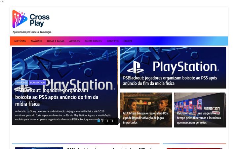Open the QUEM SOMOS page
This screenshot has height=149, width=238.
click(93, 41)
